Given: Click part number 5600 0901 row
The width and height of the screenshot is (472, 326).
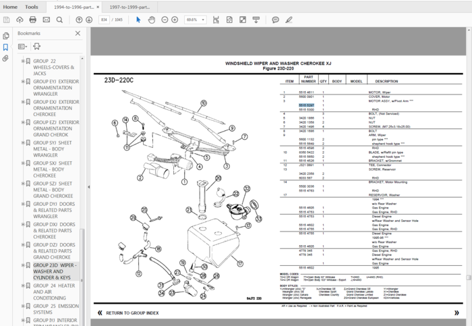Looking at the screenshot, I should (x=371, y=97).
